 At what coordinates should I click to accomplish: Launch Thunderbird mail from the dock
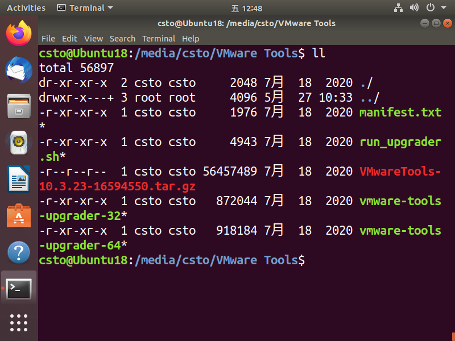click(19, 70)
